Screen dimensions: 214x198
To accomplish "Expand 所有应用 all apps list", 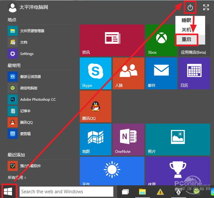I will point(17,178).
